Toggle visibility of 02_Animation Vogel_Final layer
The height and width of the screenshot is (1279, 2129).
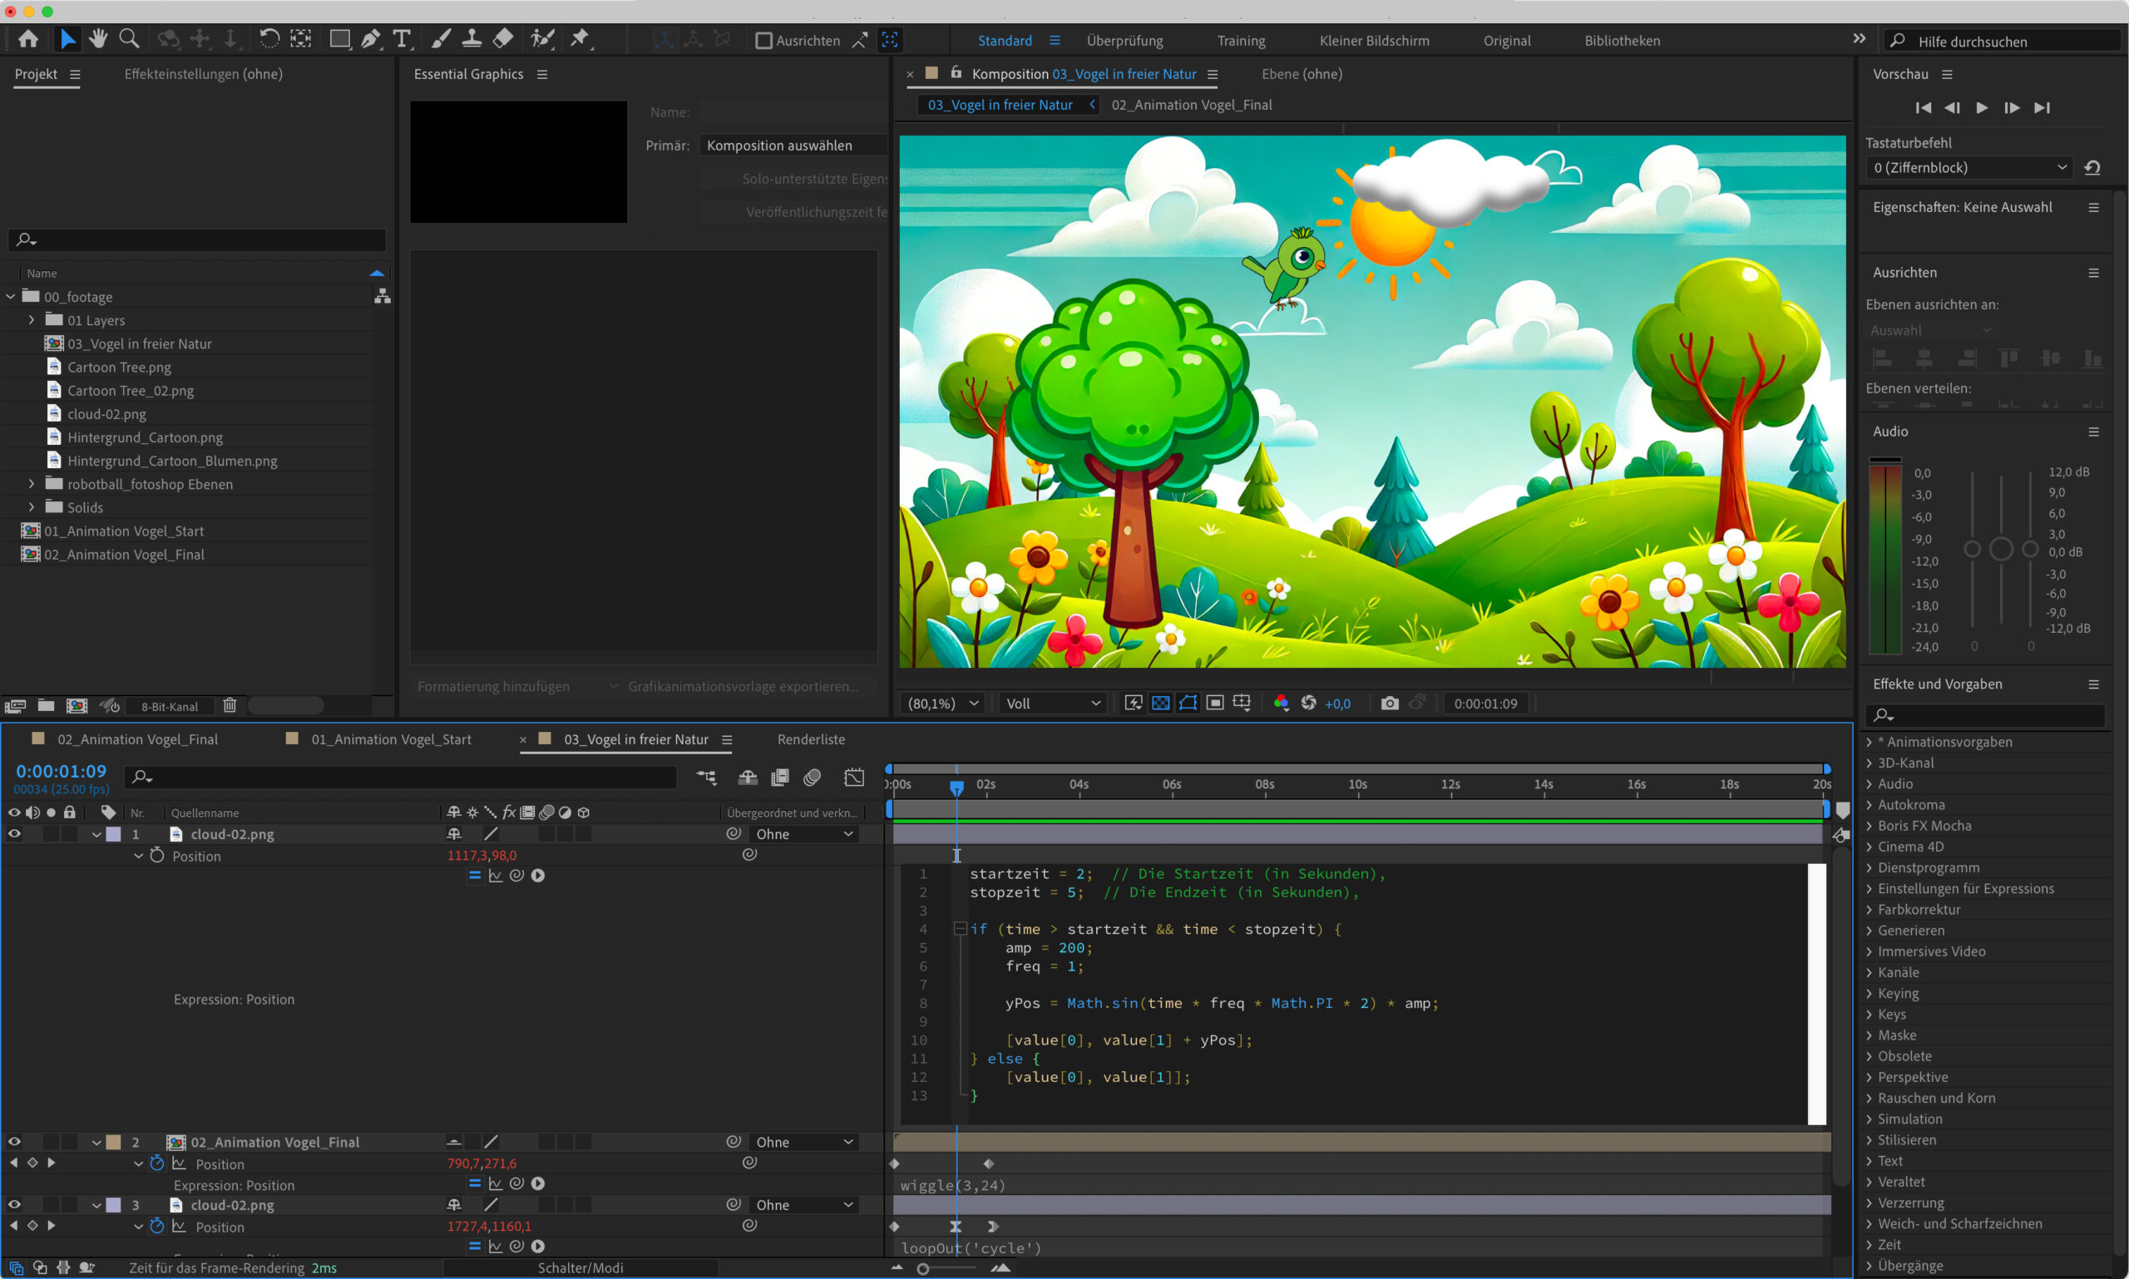(14, 1141)
